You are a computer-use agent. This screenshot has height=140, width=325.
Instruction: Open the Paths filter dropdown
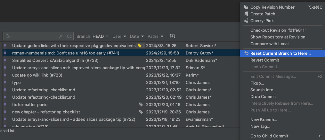(x=156, y=37)
